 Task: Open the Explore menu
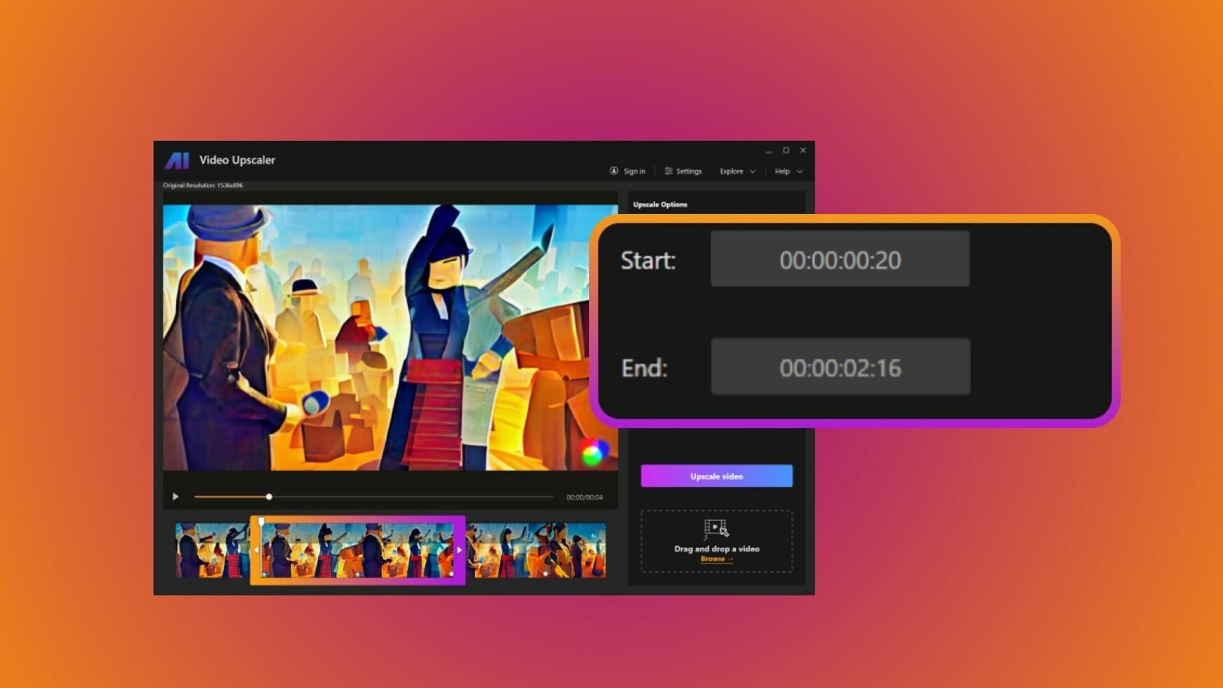pos(731,171)
